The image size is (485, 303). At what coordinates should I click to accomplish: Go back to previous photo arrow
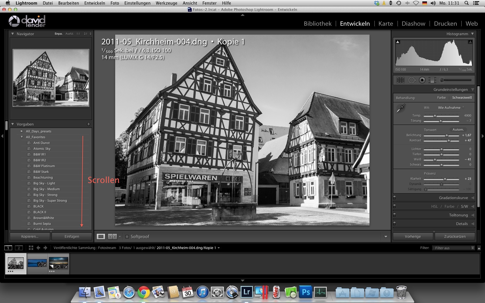point(38,248)
